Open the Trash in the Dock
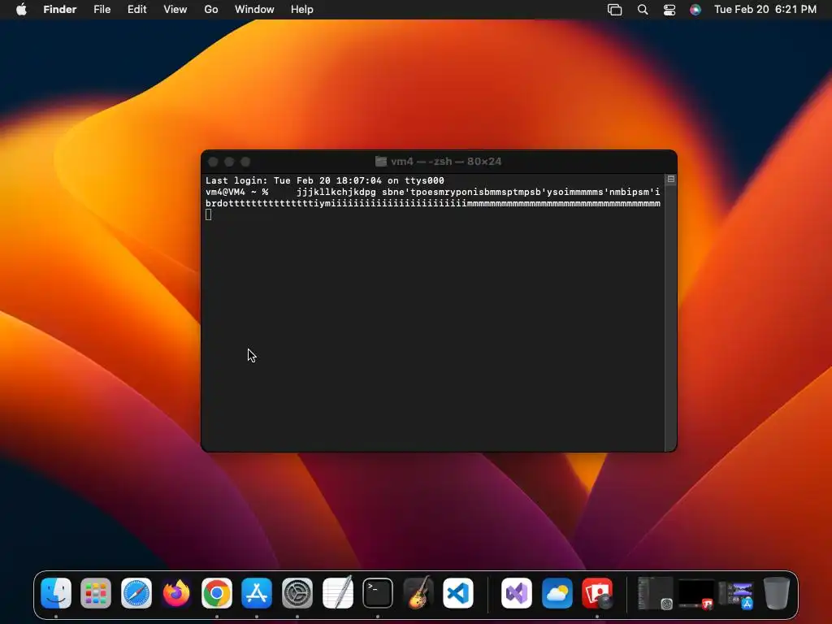This screenshot has width=832, height=624. coord(777,593)
